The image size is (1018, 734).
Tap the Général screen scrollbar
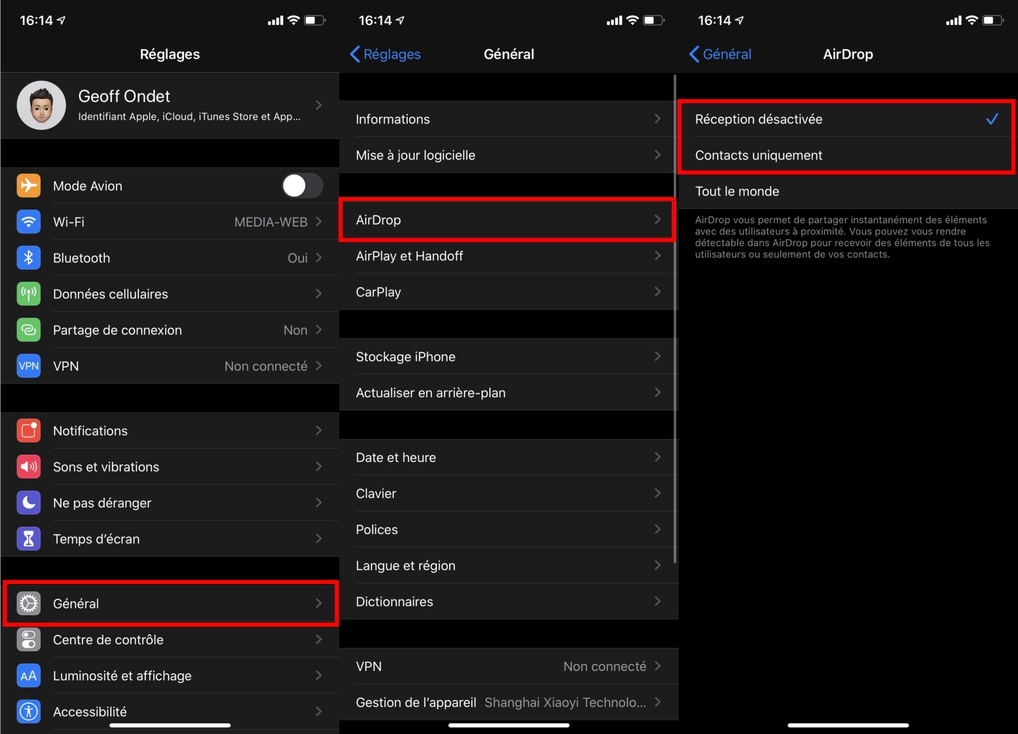coord(675,319)
